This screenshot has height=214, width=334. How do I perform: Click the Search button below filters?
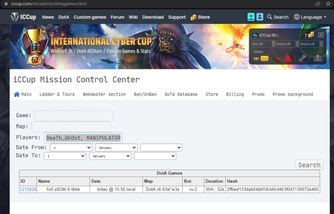click(309, 165)
